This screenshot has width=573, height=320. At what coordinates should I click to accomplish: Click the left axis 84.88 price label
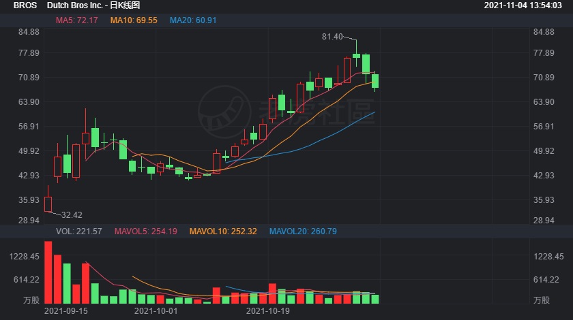(x=29, y=32)
